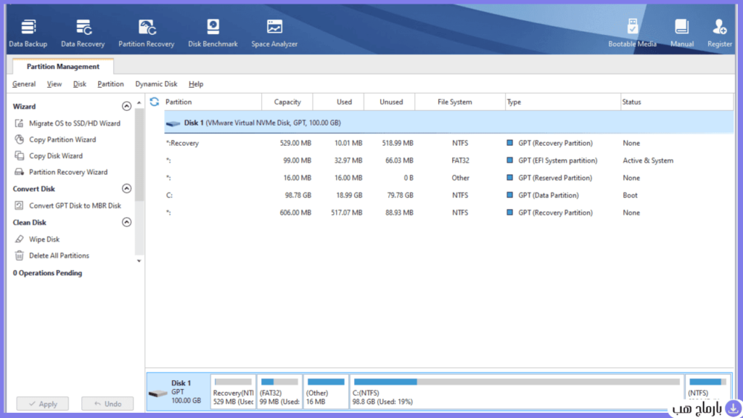This screenshot has height=418, width=743.
Task: Sort by the Unused column header
Action: coord(391,102)
